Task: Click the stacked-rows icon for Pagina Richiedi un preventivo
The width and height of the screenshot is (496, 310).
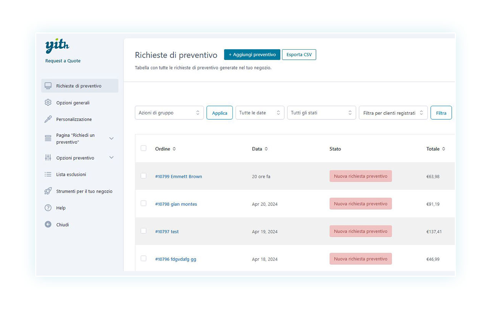Action: click(48, 138)
